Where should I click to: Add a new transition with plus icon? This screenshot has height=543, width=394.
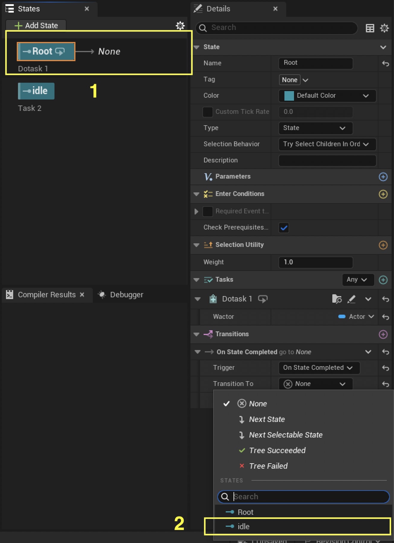click(383, 334)
